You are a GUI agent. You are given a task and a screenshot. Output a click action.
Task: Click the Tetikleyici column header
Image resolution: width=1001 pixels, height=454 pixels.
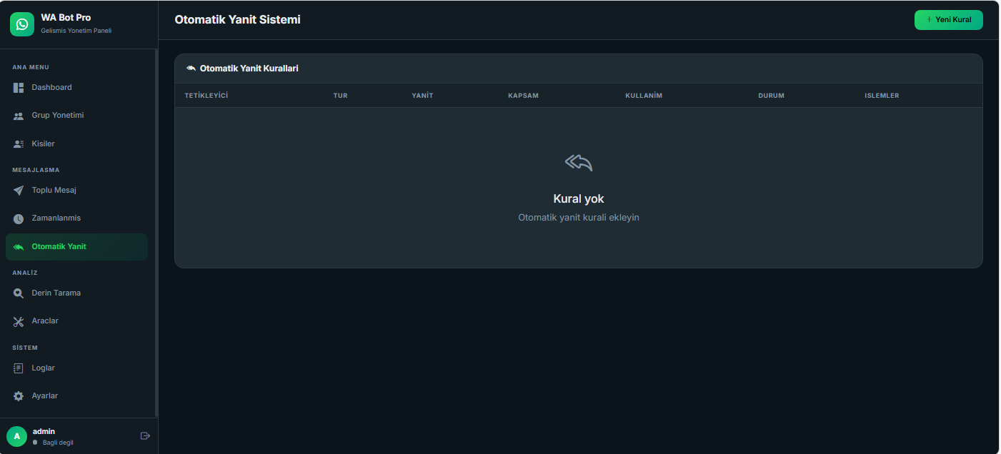pos(206,96)
